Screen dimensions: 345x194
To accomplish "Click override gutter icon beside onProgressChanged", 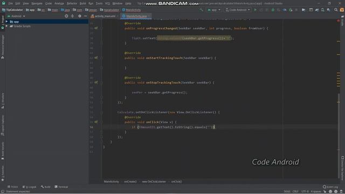I will pyautogui.click(x=96, y=28).
